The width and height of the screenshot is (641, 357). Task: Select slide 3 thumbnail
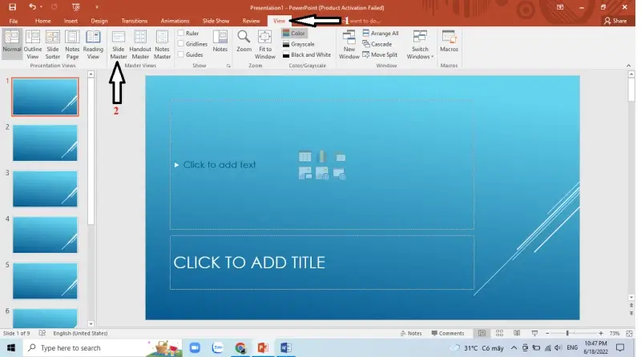(x=45, y=187)
